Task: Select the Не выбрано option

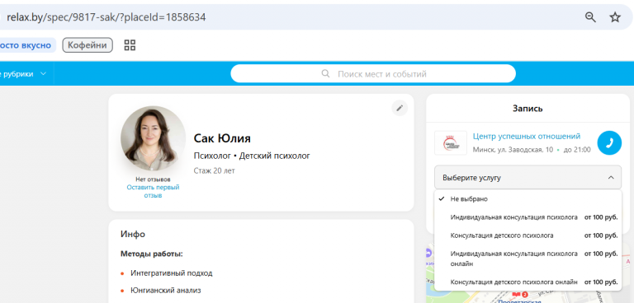Action: point(528,199)
